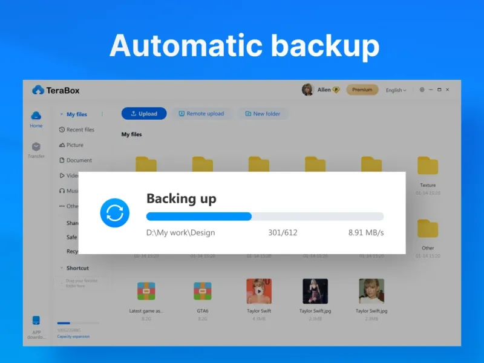Open the Transfer section icon
484x363 pixels.
click(x=36, y=146)
